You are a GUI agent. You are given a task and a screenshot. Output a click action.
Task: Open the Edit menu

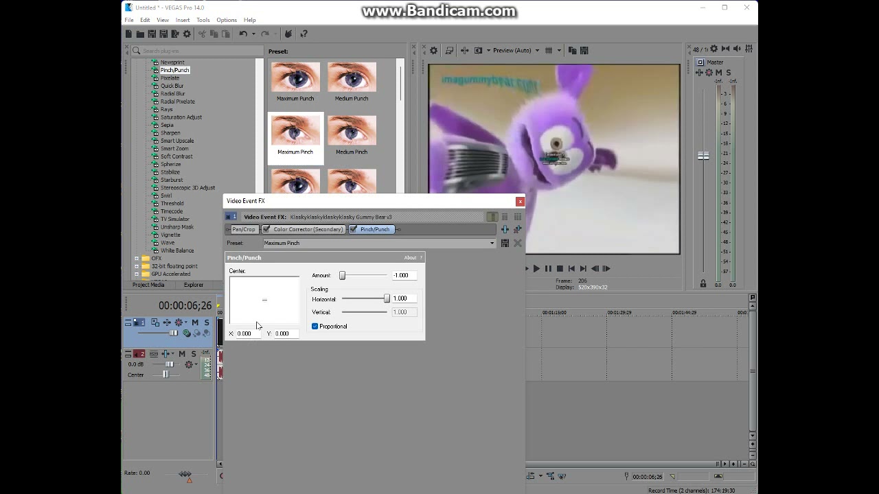click(x=145, y=20)
